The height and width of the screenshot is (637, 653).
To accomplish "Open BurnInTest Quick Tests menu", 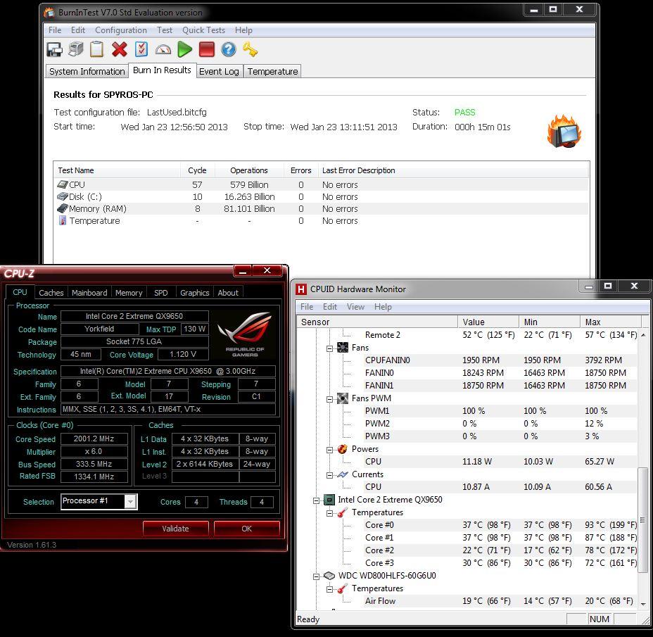I will point(203,30).
